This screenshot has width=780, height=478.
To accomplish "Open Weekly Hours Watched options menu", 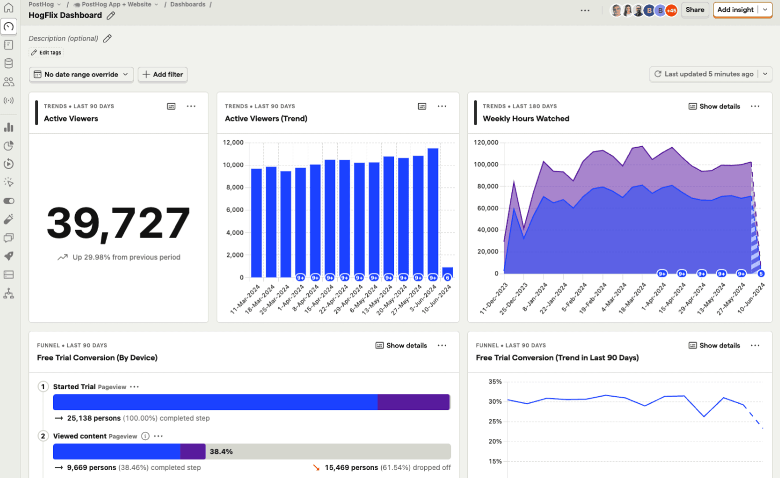I will (x=755, y=107).
